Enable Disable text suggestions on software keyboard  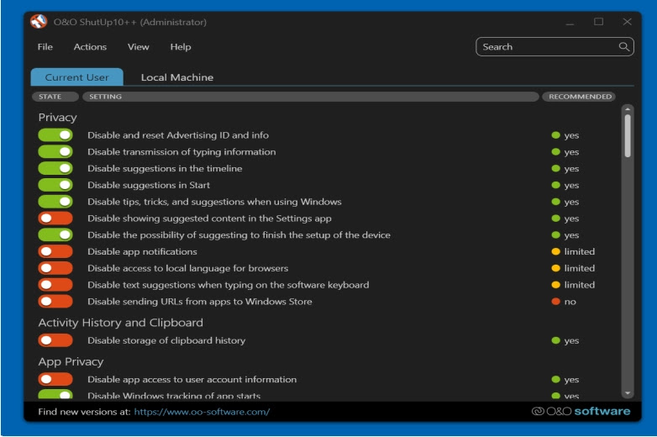[55, 285]
